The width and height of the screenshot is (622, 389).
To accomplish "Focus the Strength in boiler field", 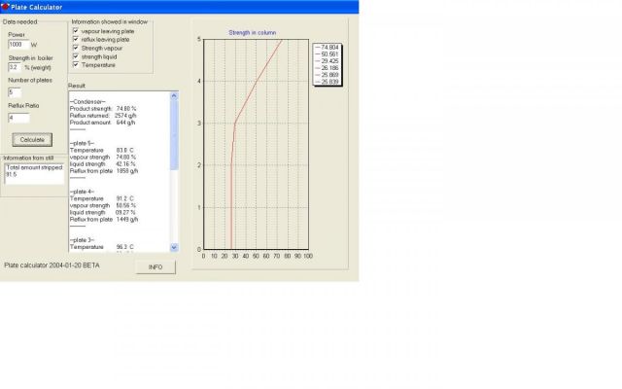I will pos(18,67).
